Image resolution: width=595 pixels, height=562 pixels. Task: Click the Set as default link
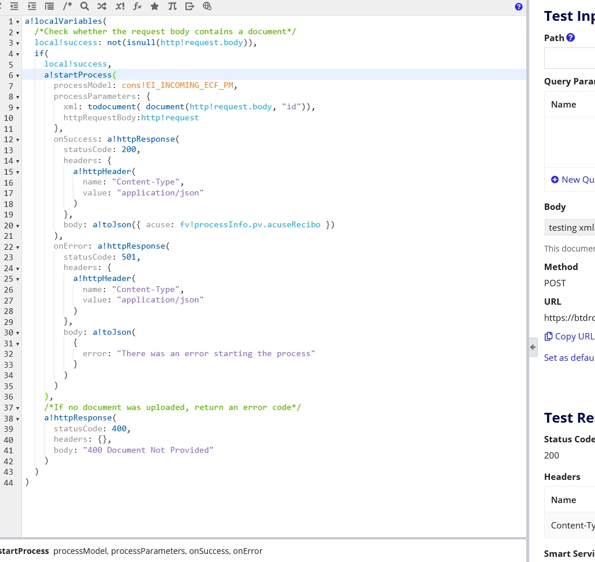click(569, 358)
